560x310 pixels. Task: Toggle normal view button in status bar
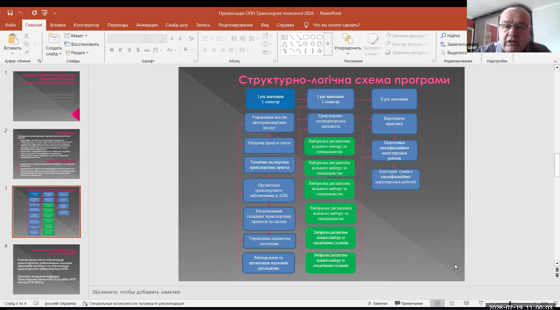[x=437, y=303]
